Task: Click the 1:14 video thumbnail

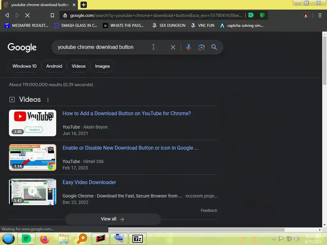Action: [33, 157]
